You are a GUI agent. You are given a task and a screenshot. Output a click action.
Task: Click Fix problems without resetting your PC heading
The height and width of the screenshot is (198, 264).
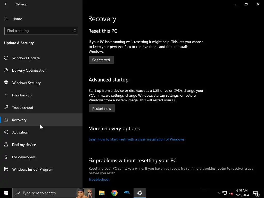132,160
